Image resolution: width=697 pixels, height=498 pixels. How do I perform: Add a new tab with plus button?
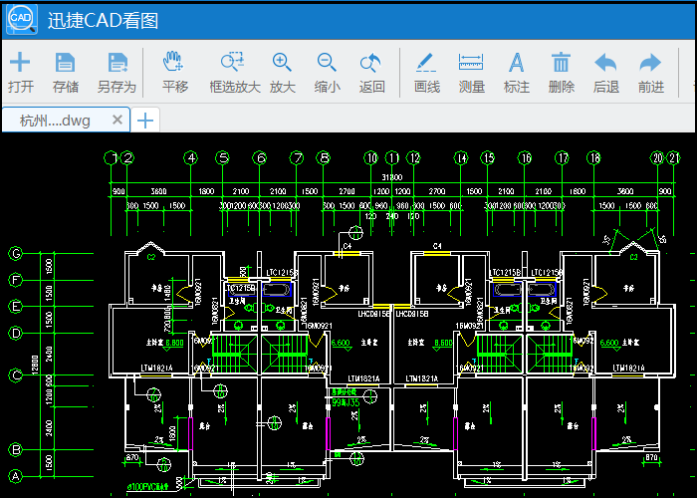[145, 121]
